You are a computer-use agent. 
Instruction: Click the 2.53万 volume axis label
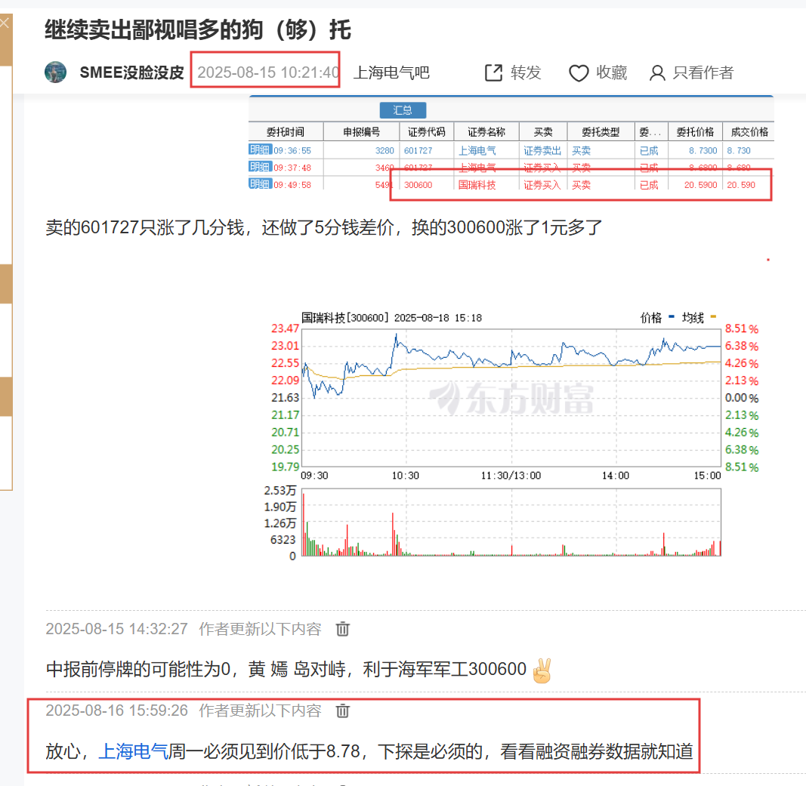(280, 491)
